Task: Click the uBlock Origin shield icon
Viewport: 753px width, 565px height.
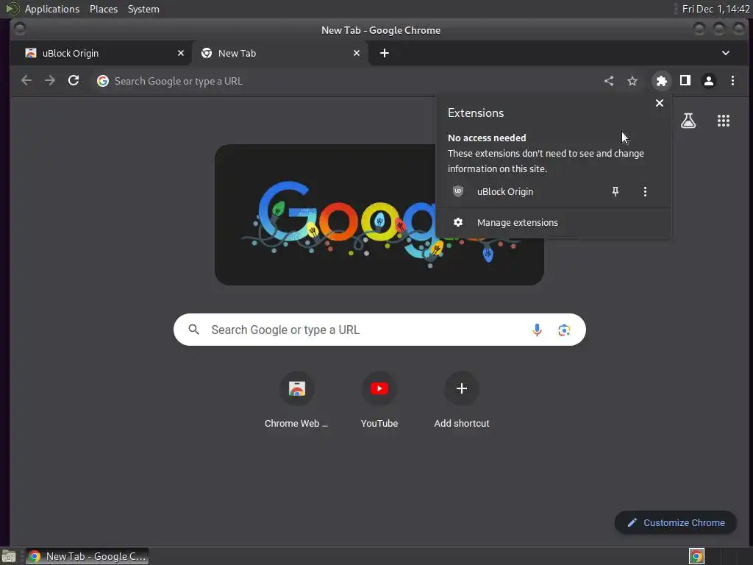Action: [458, 191]
